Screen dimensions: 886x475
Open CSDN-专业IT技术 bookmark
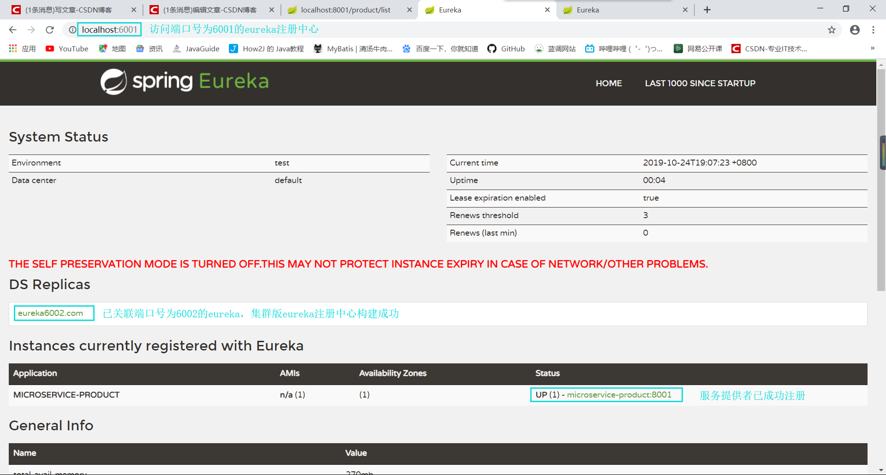769,48
